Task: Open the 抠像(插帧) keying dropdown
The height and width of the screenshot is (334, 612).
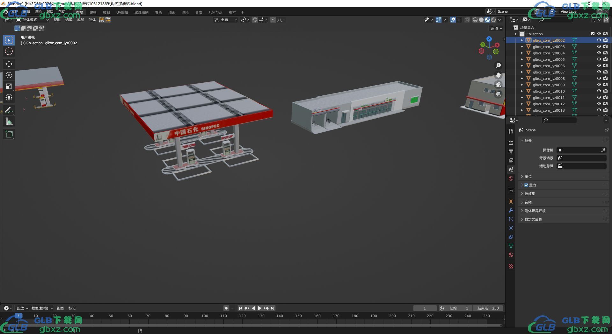Action: pyautogui.click(x=42, y=308)
